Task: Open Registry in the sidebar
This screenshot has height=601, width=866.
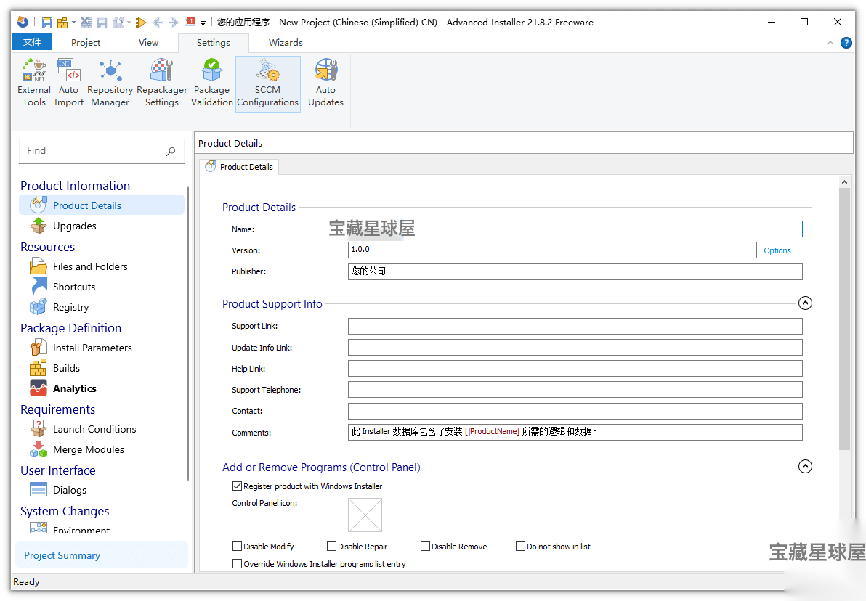Action: pyautogui.click(x=70, y=308)
